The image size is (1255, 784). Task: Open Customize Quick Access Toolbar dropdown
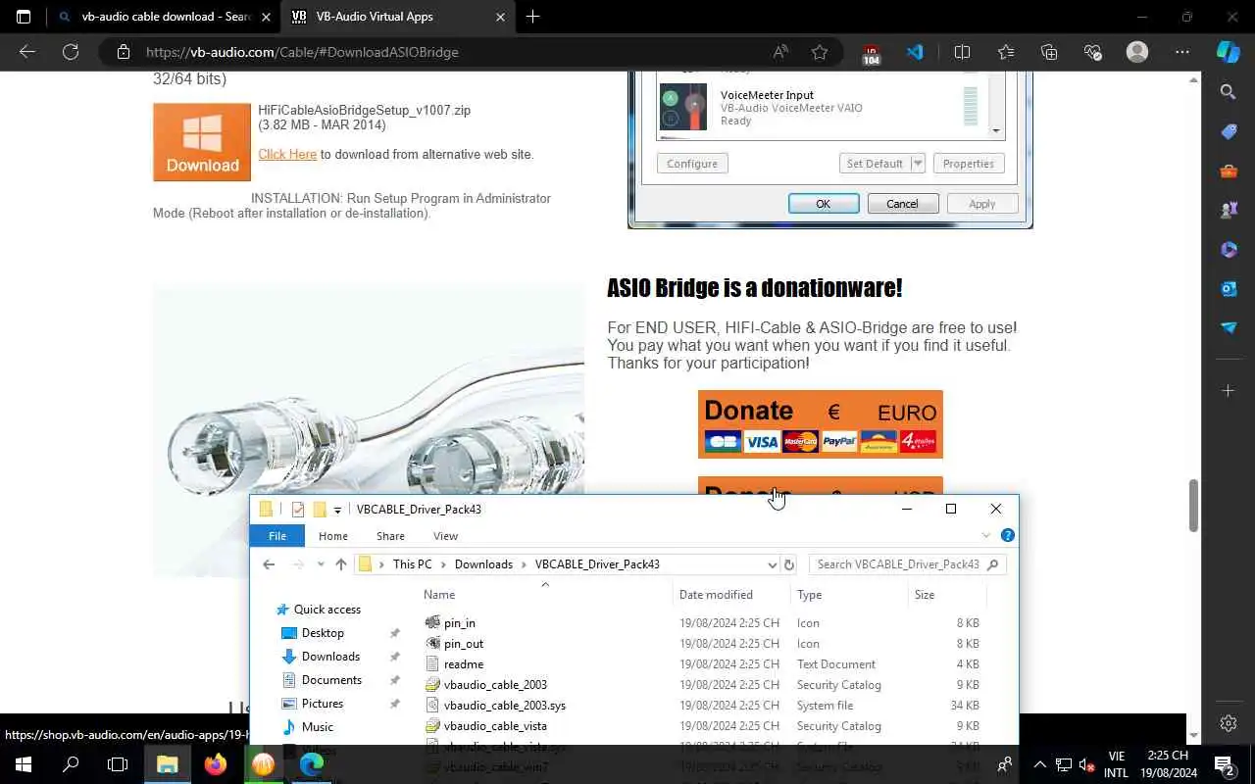coord(337,510)
